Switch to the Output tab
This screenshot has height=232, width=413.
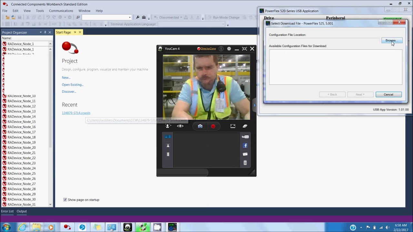(x=22, y=211)
